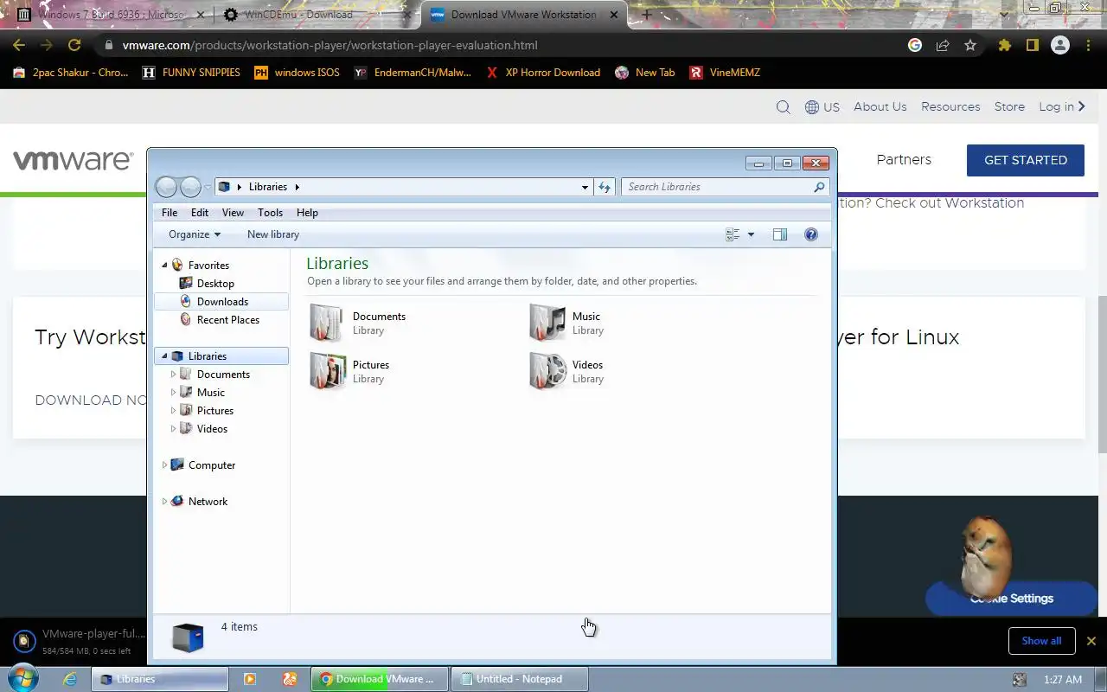Open the Organize dropdown
The height and width of the screenshot is (692, 1107).
point(195,234)
